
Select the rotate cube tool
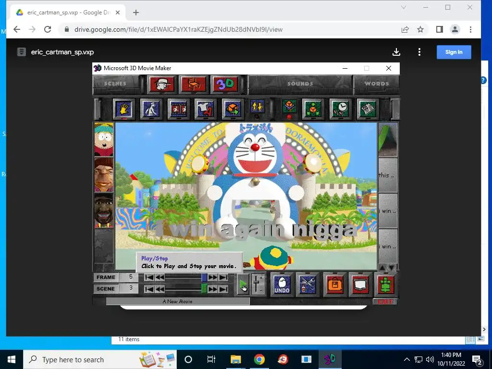point(232,109)
